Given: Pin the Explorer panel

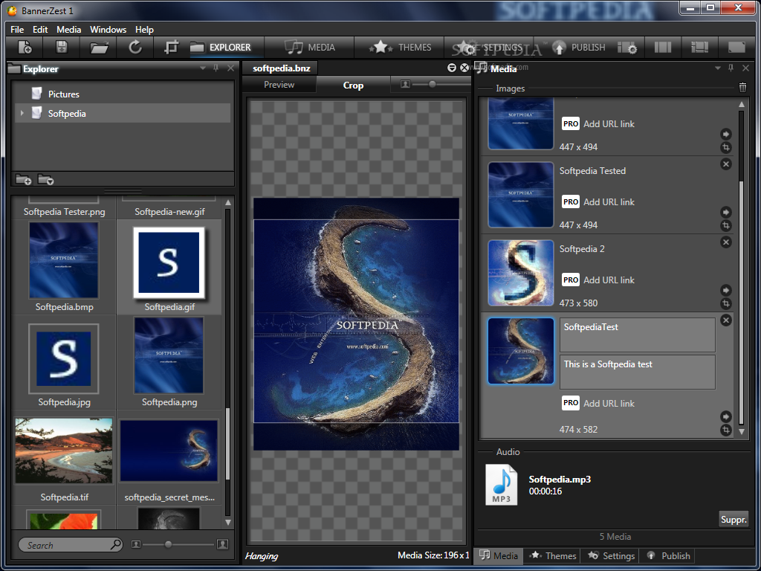Looking at the screenshot, I should point(216,68).
